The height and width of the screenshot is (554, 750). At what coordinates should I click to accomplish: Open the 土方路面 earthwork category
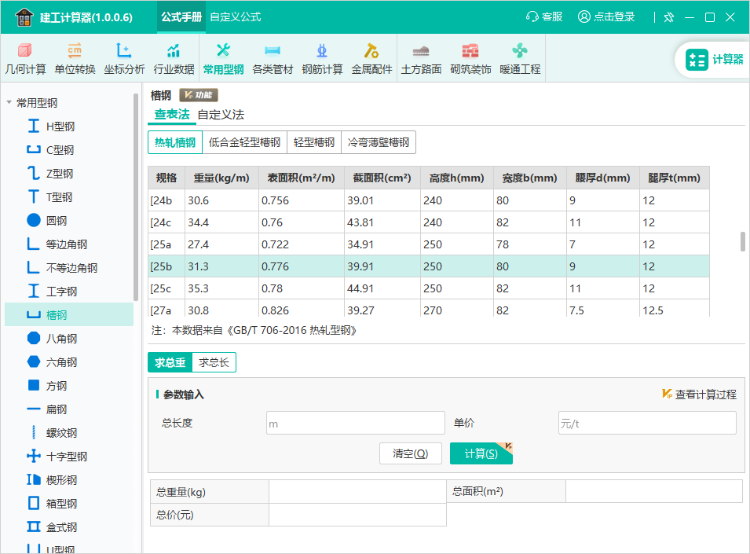pos(421,59)
